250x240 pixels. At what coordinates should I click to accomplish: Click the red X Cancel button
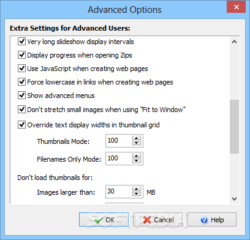157,220
